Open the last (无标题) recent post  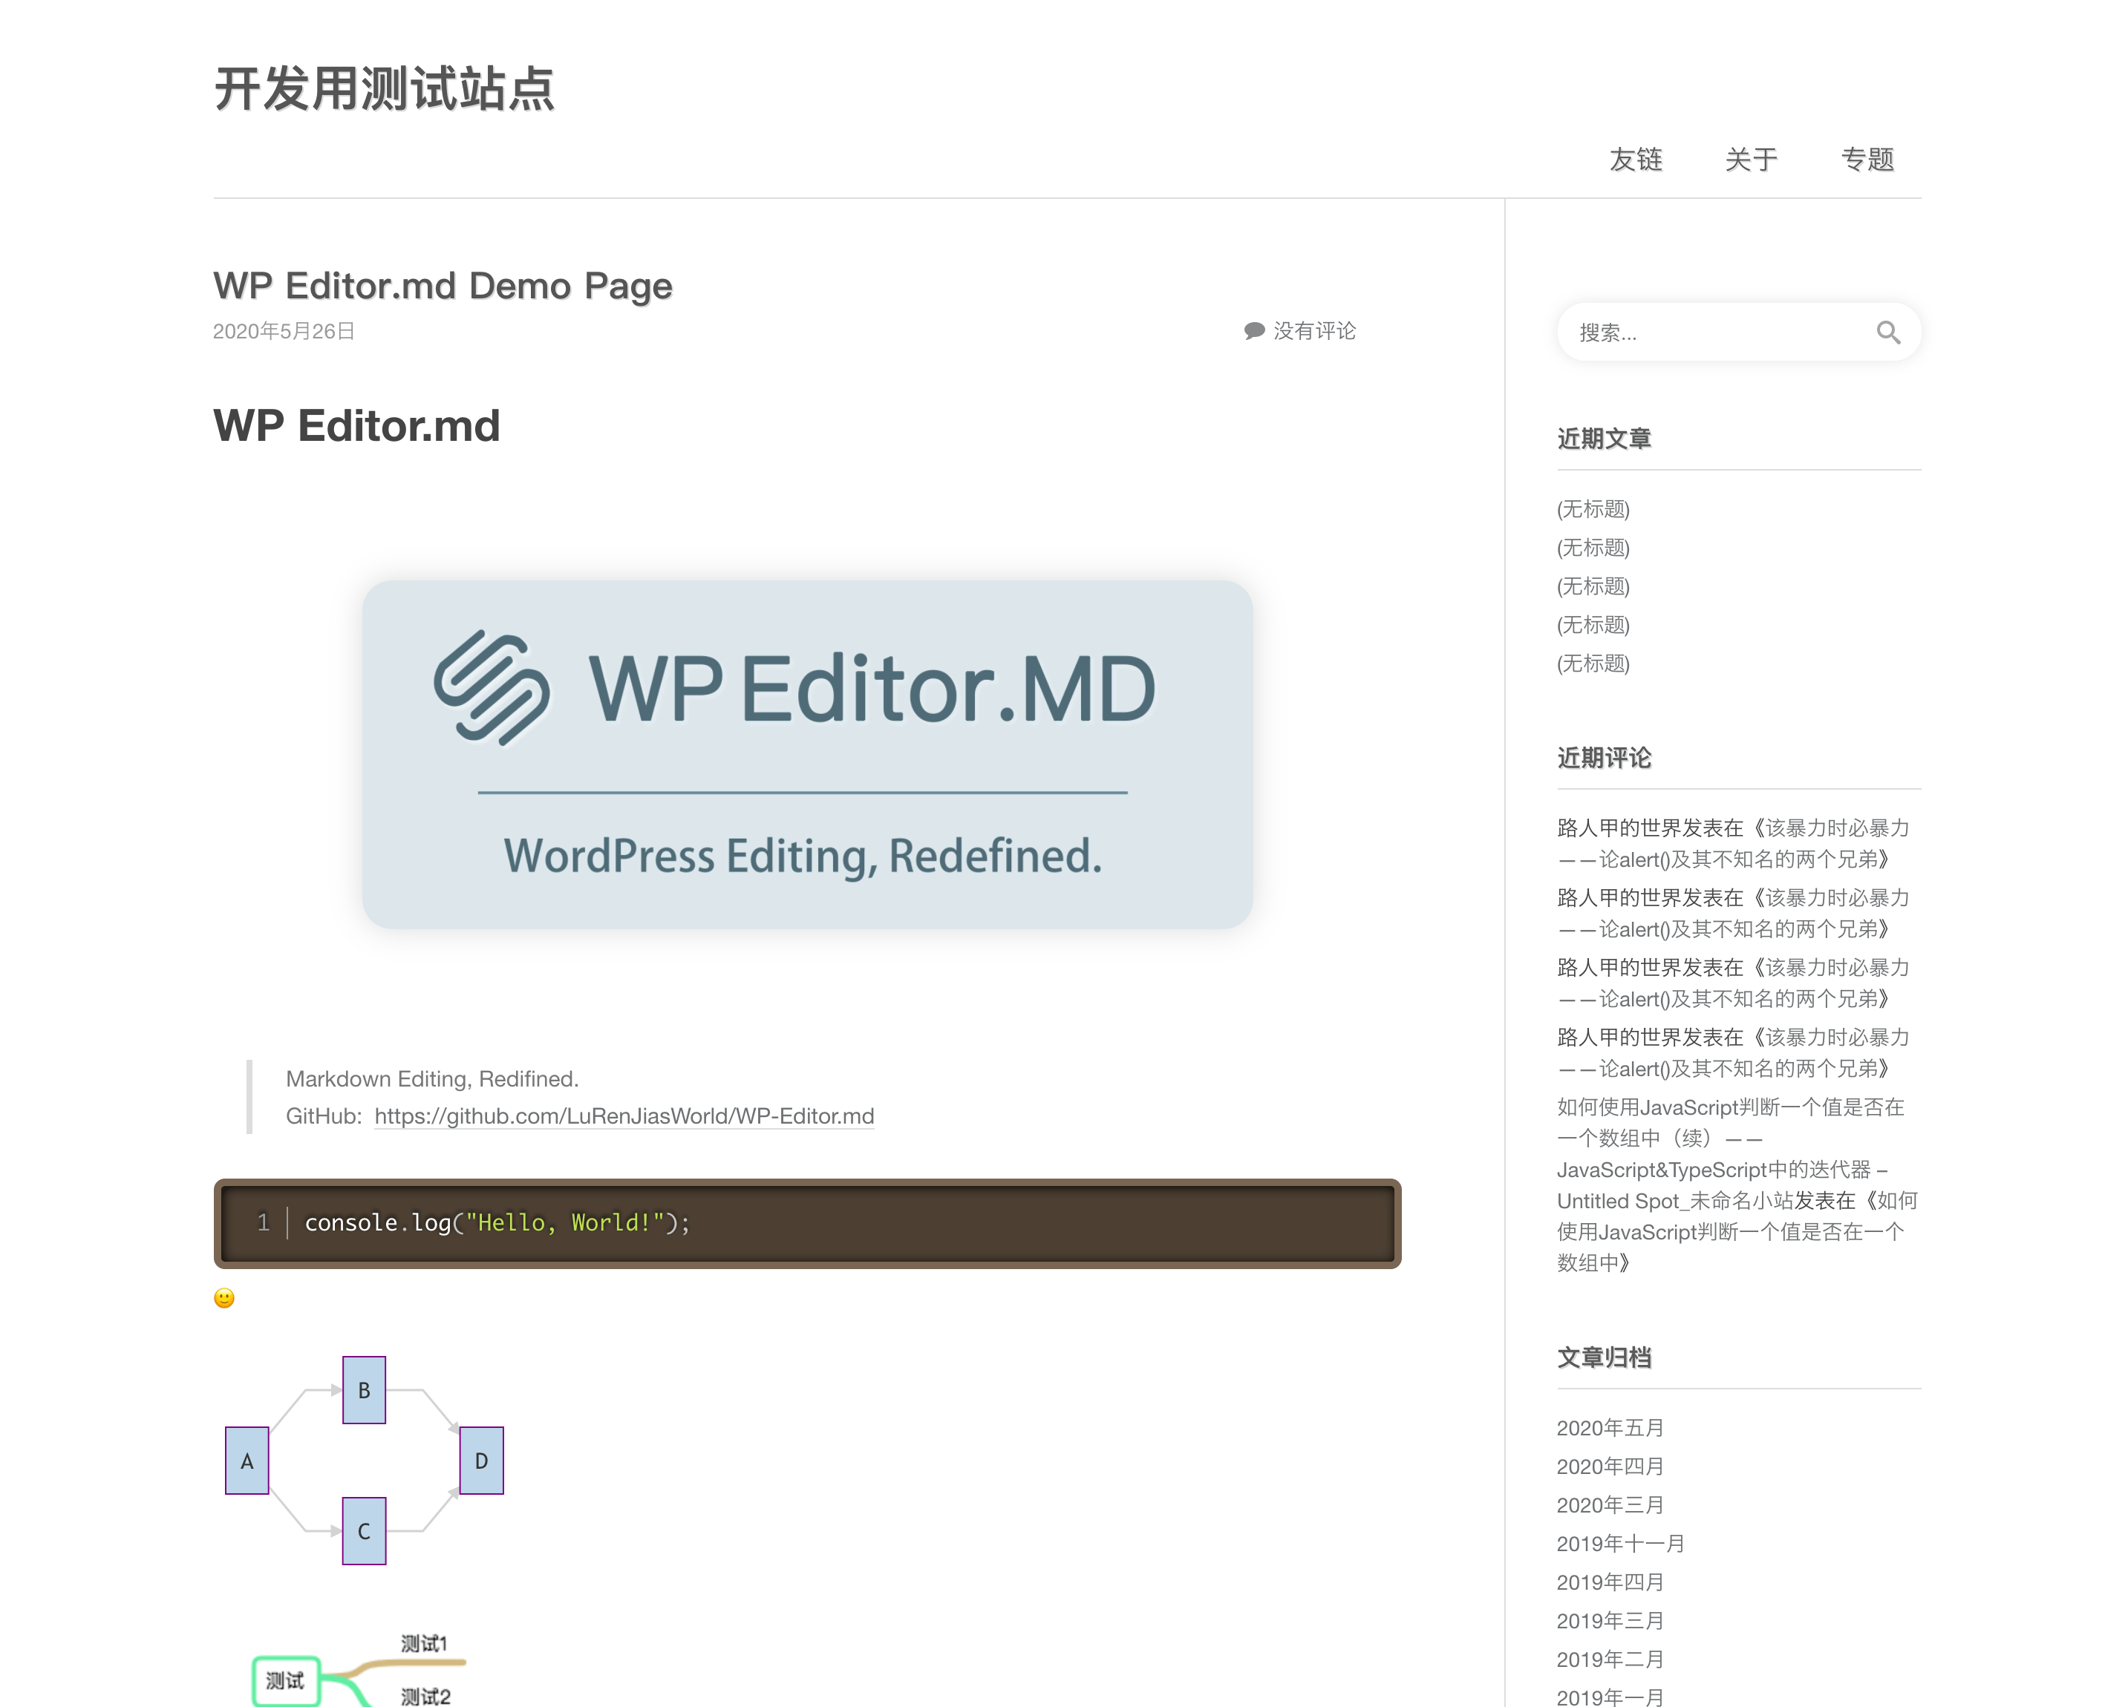tap(1593, 663)
